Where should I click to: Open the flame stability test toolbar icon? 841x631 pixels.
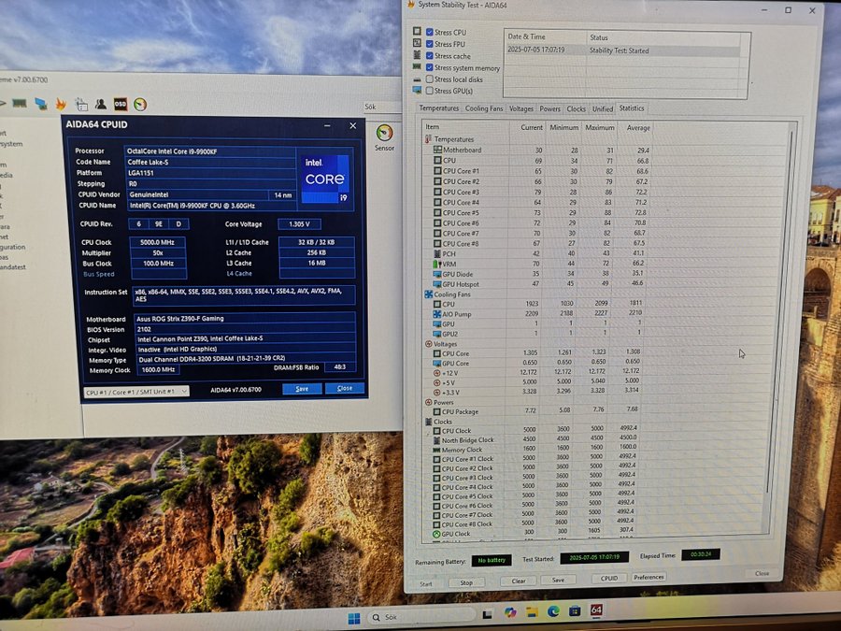click(x=61, y=104)
